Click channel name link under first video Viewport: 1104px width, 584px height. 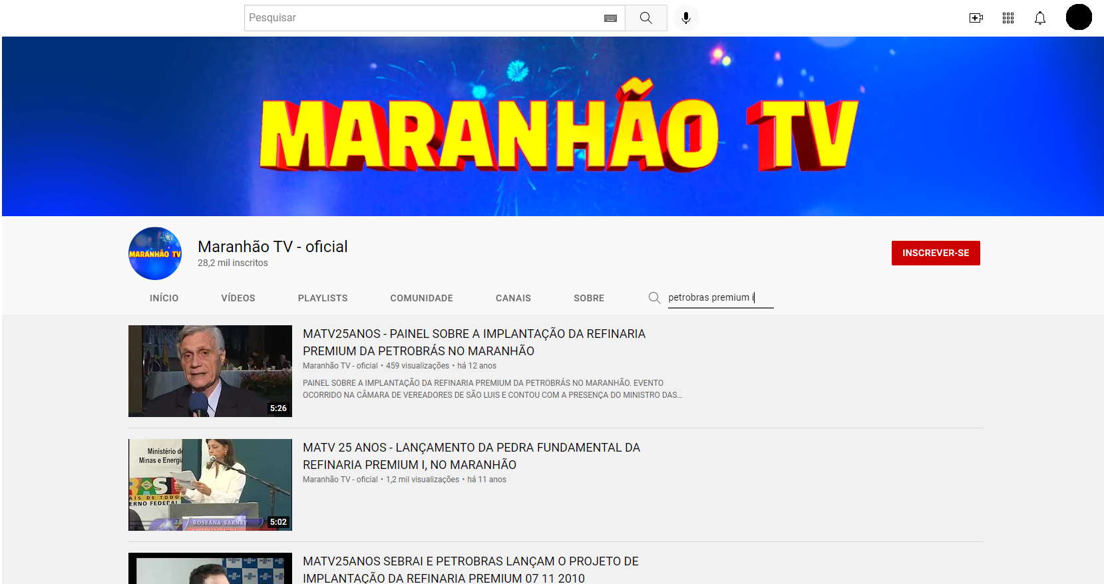pos(340,366)
